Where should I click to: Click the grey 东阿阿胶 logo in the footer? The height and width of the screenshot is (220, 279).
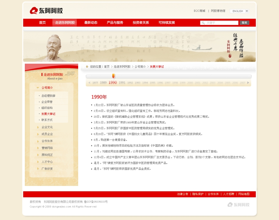(238, 205)
